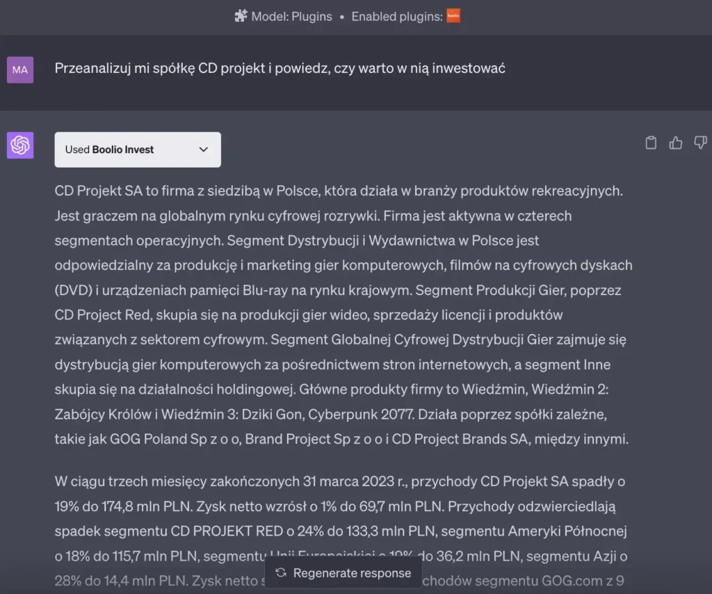Click the MA user avatar
Image resolution: width=712 pixels, height=594 pixels.
coord(19,70)
